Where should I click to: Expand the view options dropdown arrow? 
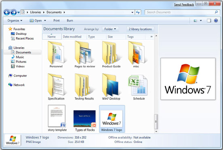tap(201, 21)
